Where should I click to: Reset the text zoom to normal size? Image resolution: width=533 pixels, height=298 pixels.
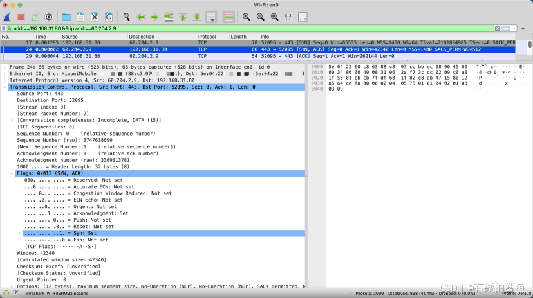pos(275,17)
